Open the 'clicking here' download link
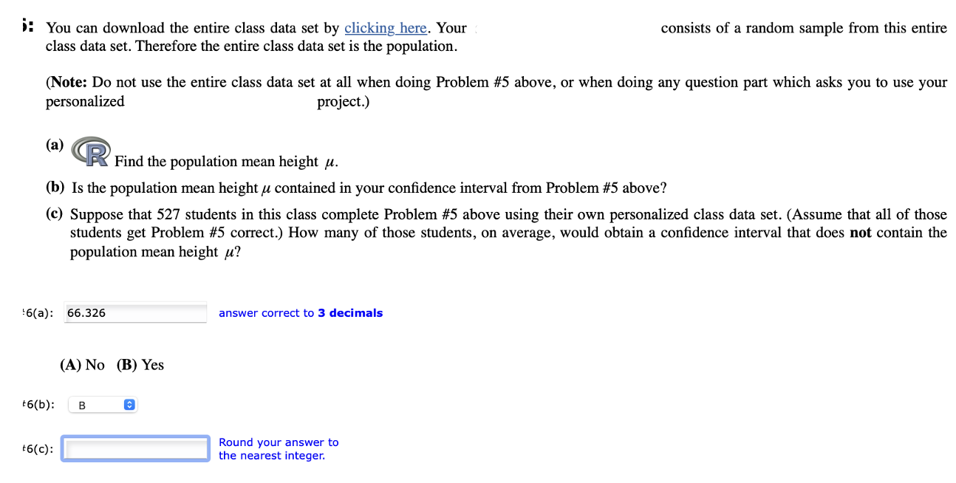The height and width of the screenshot is (483, 956). coord(385,27)
